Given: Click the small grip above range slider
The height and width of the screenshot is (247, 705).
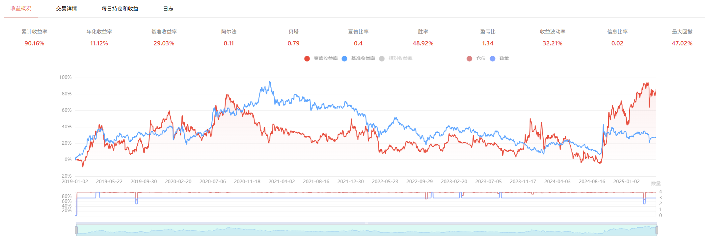Looking at the screenshot, I should [366, 223].
